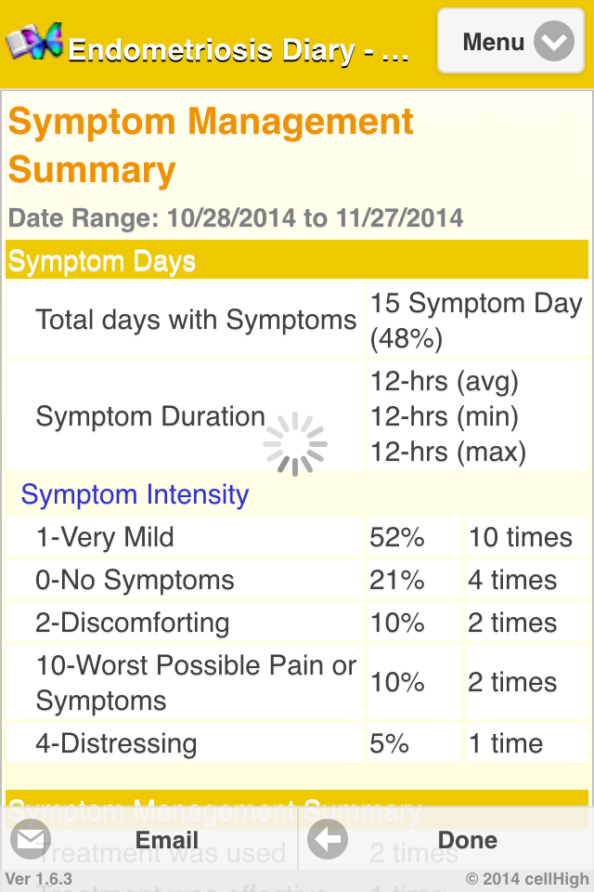This screenshot has width=594, height=892.
Task: Select the 4-Distressing intensity row
Action: [116, 743]
